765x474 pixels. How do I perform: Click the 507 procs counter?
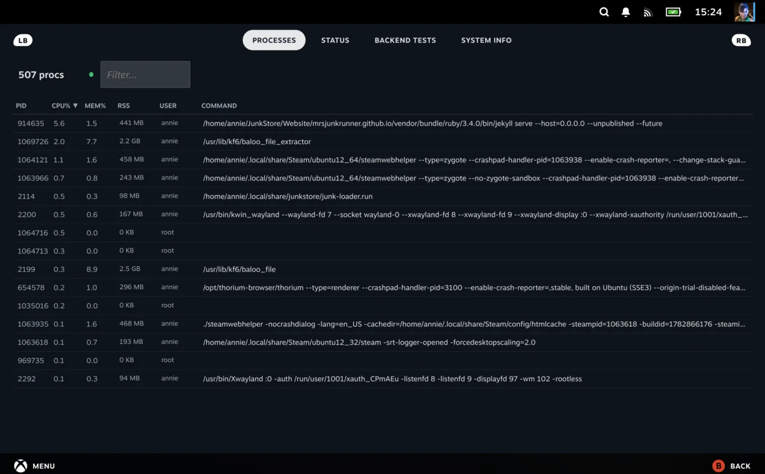41,75
